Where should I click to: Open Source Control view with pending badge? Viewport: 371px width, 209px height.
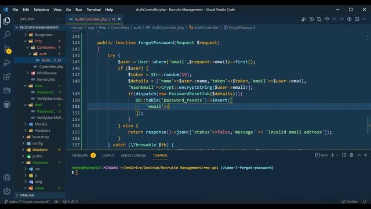tap(8, 49)
